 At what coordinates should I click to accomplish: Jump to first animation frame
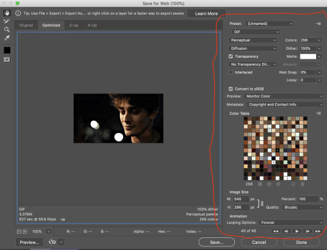click(x=276, y=231)
